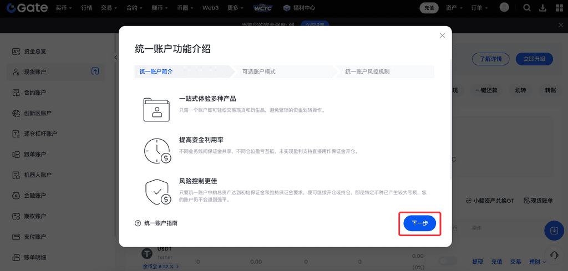
Task: Click the blue floating download button
Action: [x=554, y=230]
